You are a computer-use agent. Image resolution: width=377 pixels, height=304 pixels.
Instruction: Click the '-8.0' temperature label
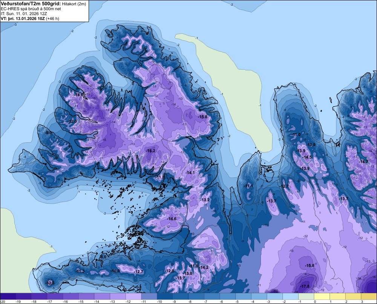[103, 257]
